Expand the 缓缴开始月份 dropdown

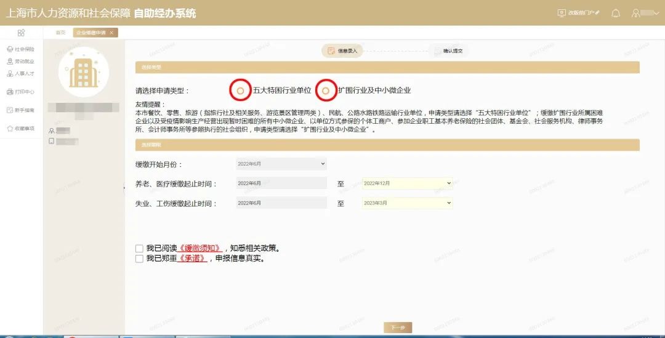(281, 164)
